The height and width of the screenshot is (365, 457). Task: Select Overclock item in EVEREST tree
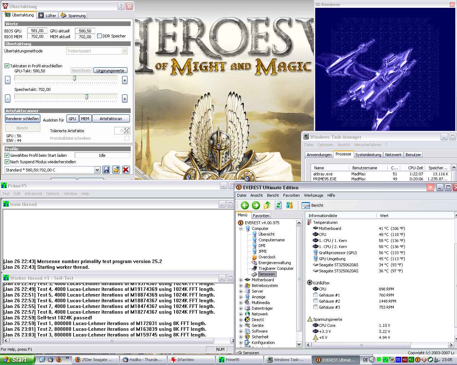click(267, 257)
